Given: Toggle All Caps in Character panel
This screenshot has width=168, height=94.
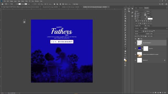Looking at the screenshot, I should 140,21.
